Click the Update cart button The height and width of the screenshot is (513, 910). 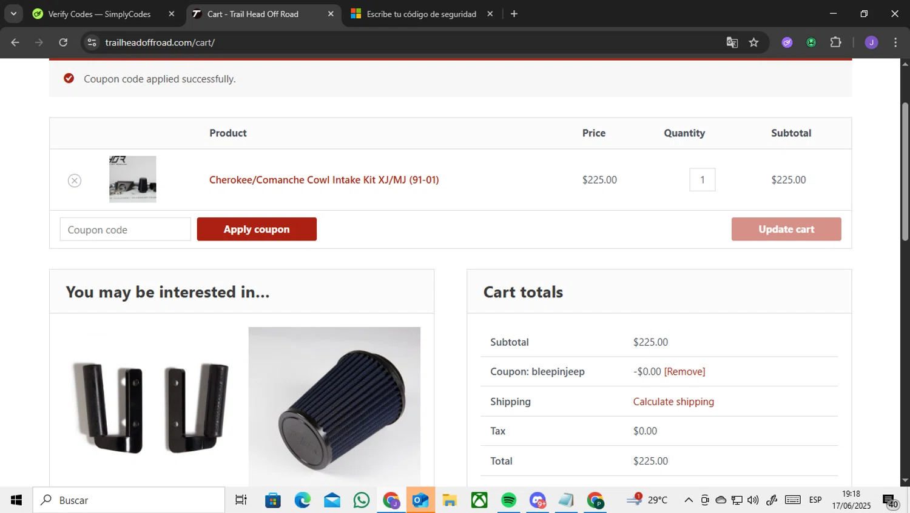(x=786, y=229)
